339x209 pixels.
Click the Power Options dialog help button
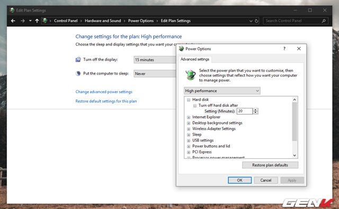tap(284, 49)
